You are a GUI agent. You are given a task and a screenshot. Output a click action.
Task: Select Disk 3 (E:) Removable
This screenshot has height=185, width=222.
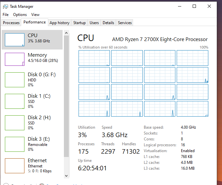point(32,144)
